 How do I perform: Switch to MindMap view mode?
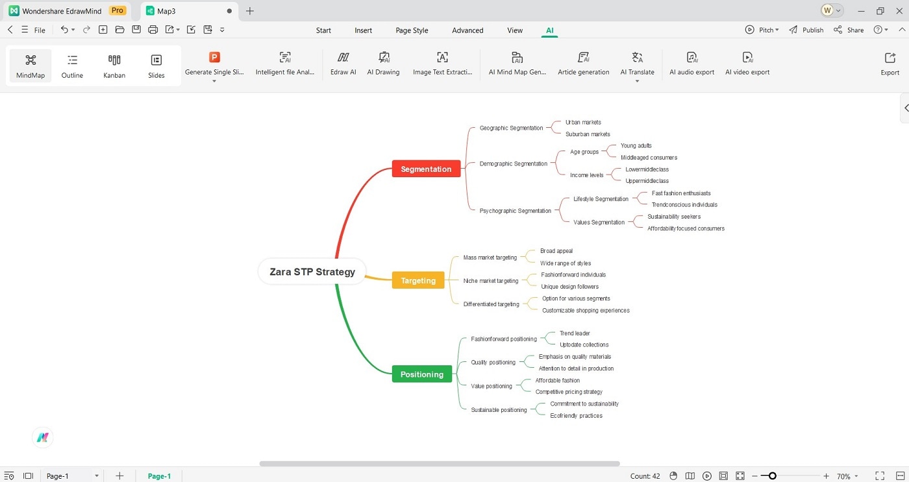pyautogui.click(x=31, y=66)
